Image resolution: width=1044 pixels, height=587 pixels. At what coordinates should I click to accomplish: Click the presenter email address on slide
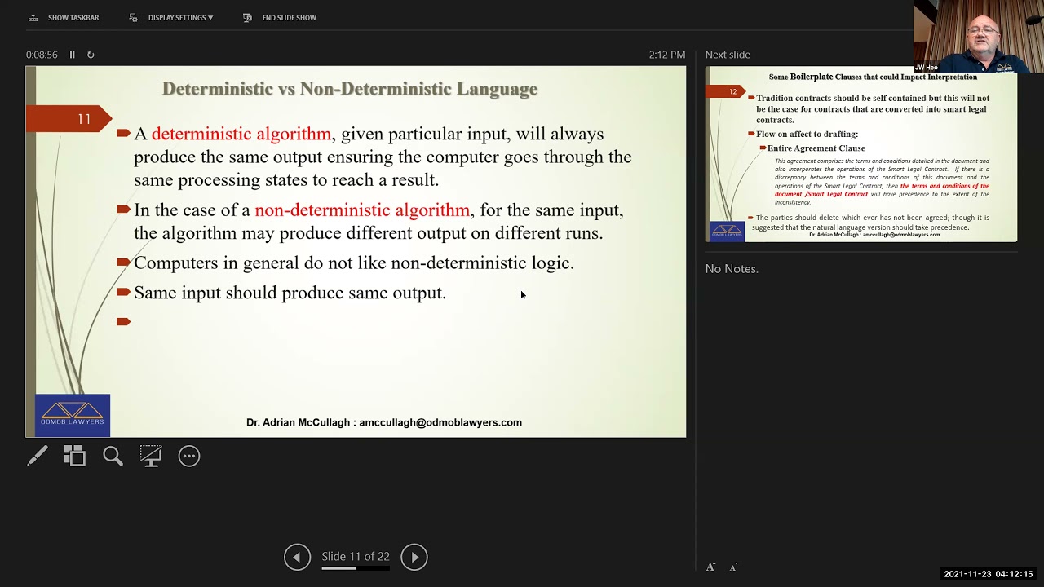tap(440, 422)
